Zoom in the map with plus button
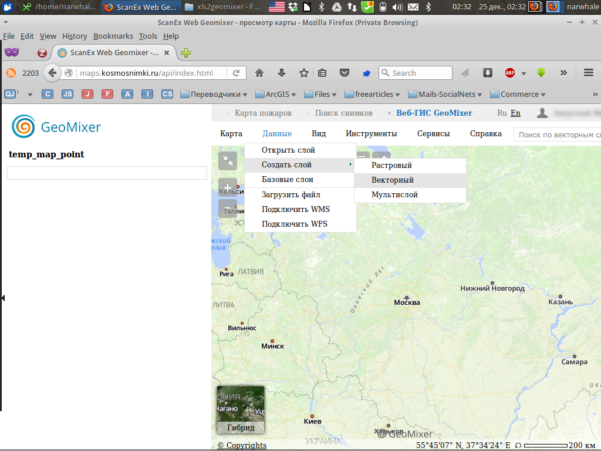 click(228, 187)
